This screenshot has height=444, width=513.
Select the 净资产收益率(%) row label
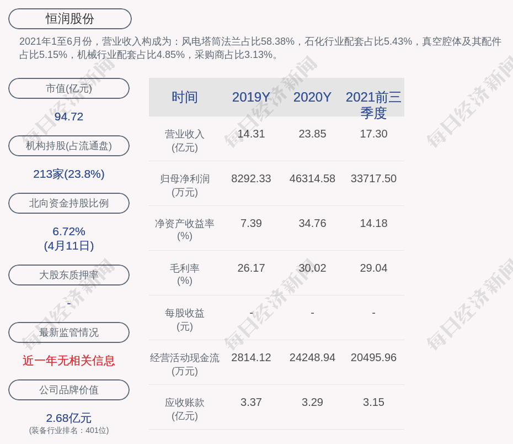(x=184, y=230)
